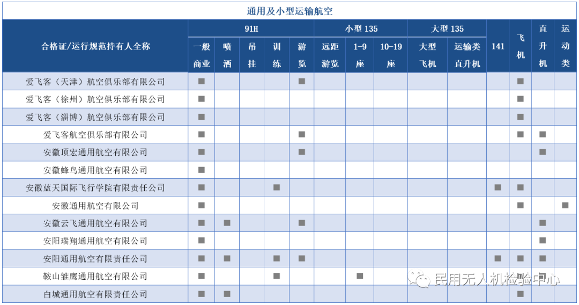Click the 91H group header
This screenshot has width=579, height=305.
(x=251, y=29)
